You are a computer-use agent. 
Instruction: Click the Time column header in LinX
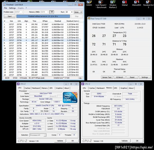tap(34, 21)
